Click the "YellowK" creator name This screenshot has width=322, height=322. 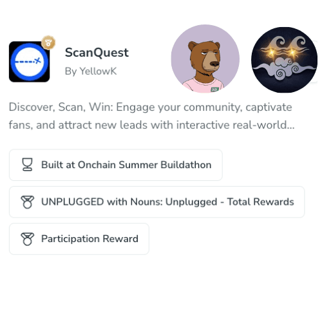(x=98, y=71)
